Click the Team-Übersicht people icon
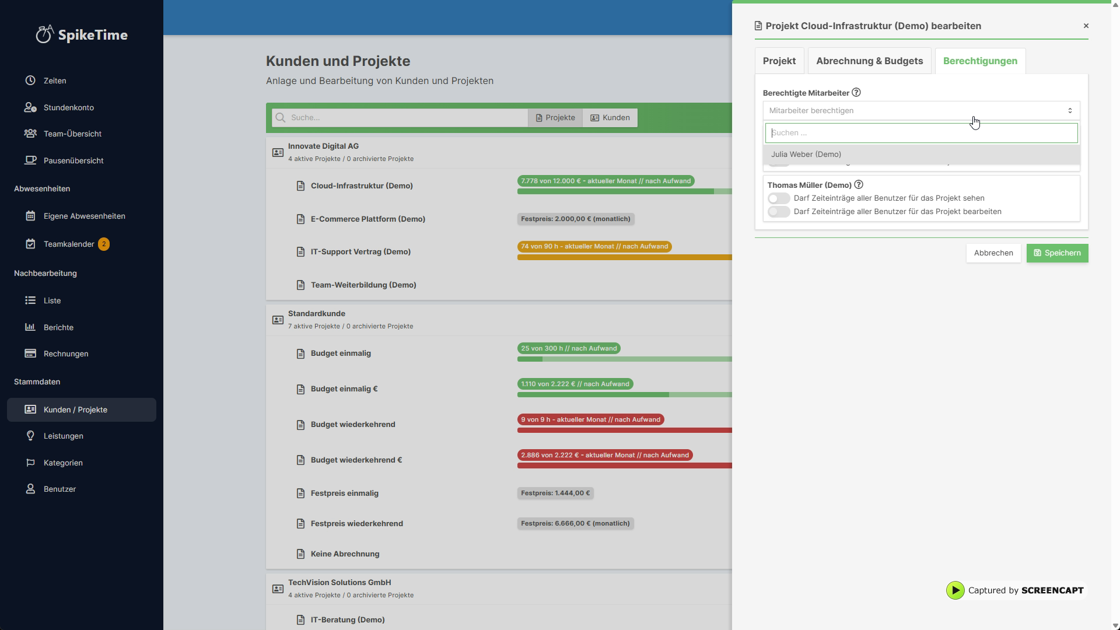 (30, 134)
